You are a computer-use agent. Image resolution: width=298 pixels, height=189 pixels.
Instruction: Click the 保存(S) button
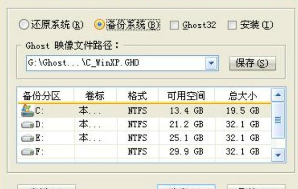point(253,63)
